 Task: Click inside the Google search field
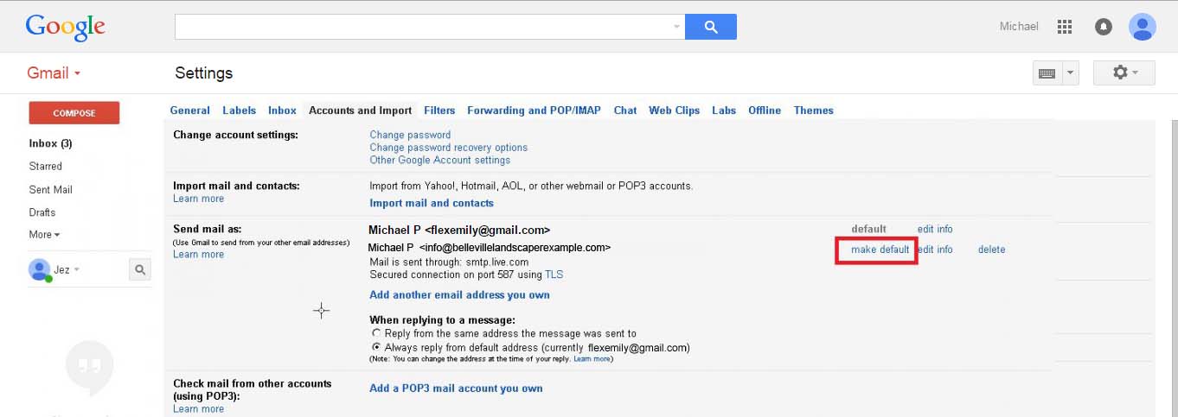[x=424, y=27]
